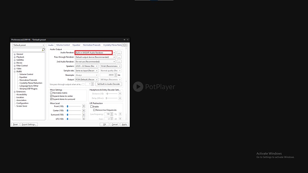Toggle Use pass-through output checkbox
The height and width of the screenshot is (173, 308).
[83, 84]
